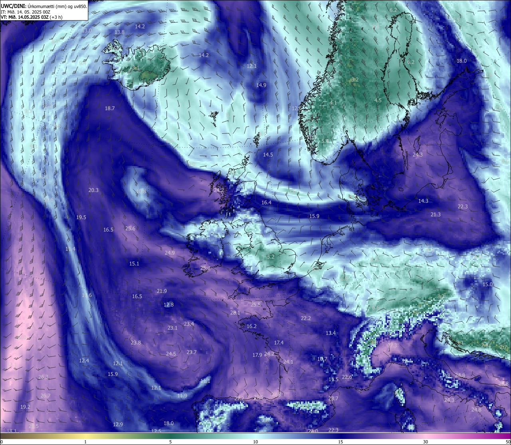Click the 50 label on the color scale
The height and width of the screenshot is (445, 511).
508,442
